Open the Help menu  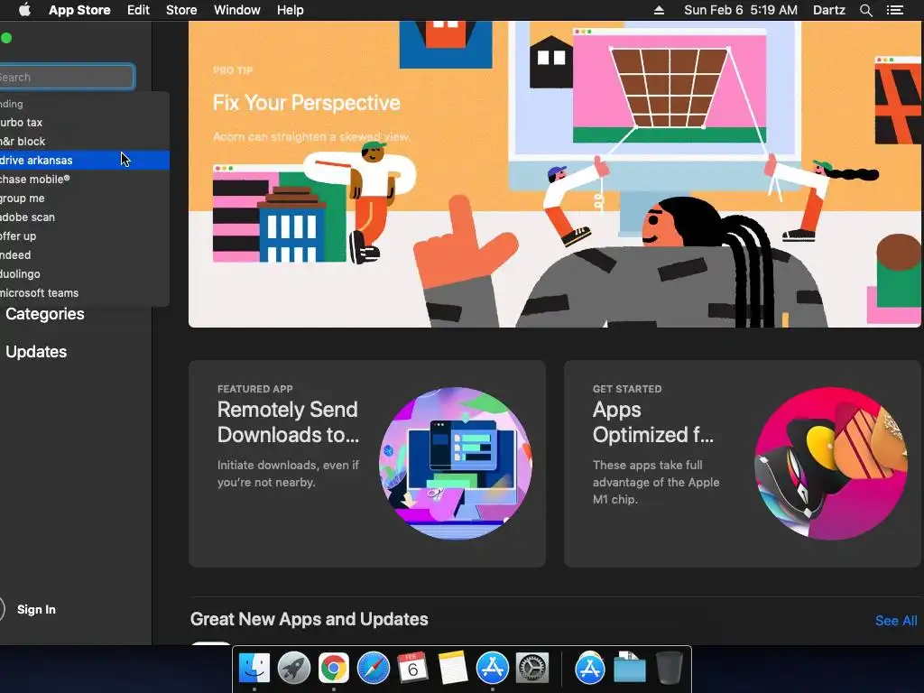pos(291,10)
